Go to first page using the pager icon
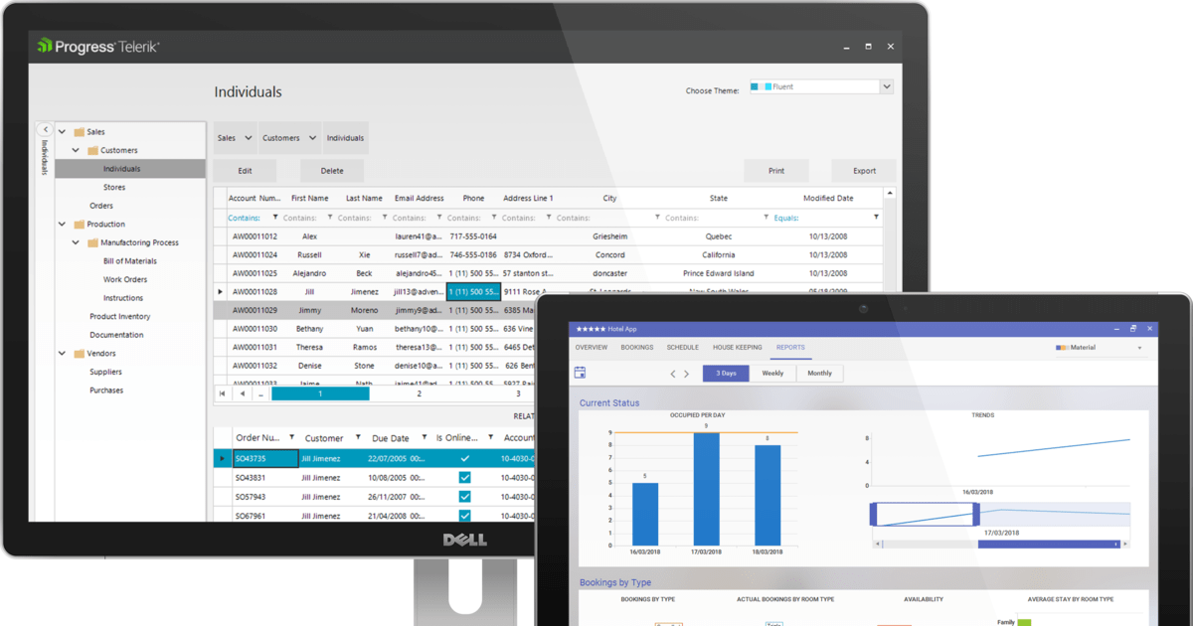The height and width of the screenshot is (626, 1193). tap(221, 393)
